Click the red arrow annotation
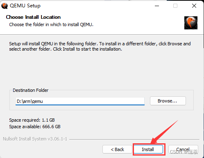204x158 pixels. point(164,132)
